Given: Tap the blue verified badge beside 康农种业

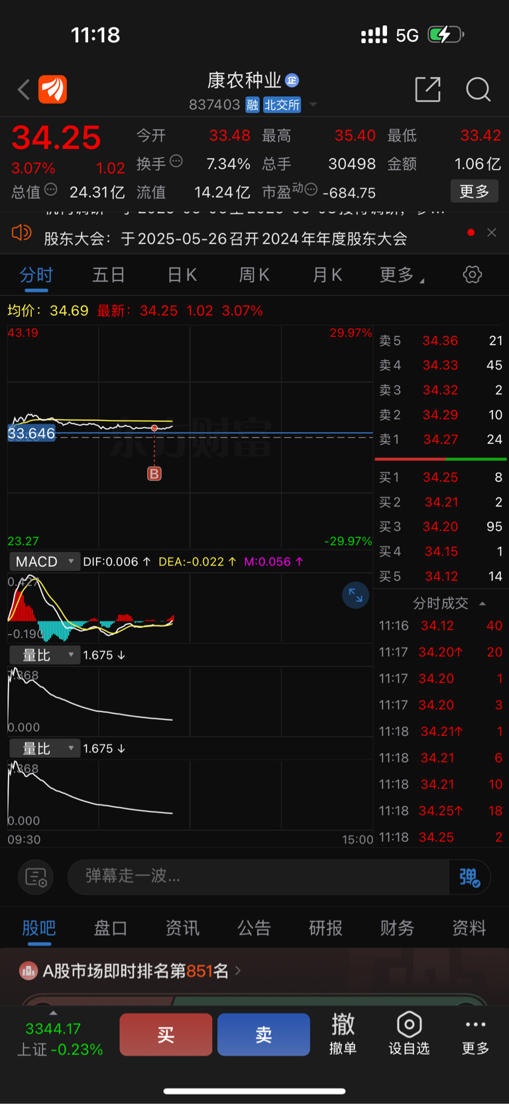Looking at the screenshot, I should 292,80.
